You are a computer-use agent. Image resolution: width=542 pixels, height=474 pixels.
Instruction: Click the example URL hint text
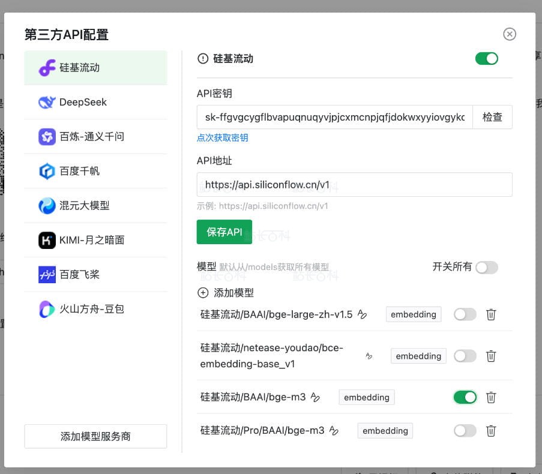[262, 206]
